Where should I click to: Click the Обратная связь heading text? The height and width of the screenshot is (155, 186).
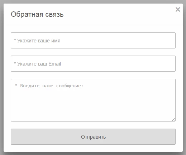[x=37, y=14]
